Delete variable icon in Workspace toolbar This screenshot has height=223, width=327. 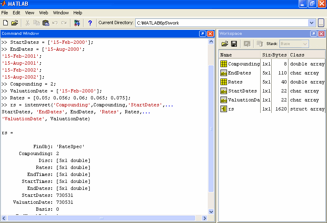[x=260, y=44]
